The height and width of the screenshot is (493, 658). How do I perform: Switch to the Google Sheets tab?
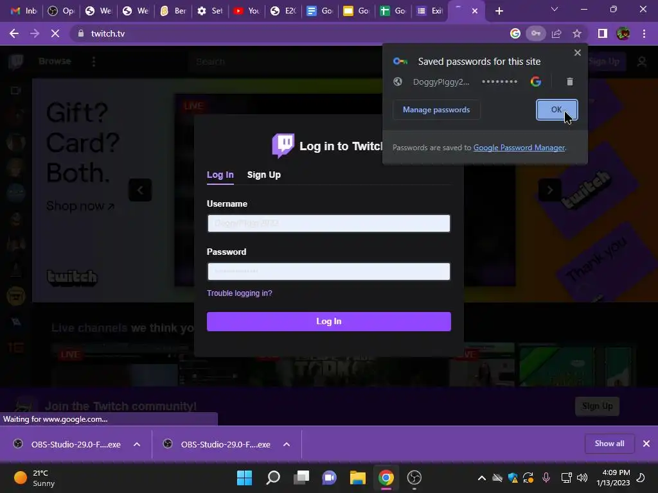(393, 11)
